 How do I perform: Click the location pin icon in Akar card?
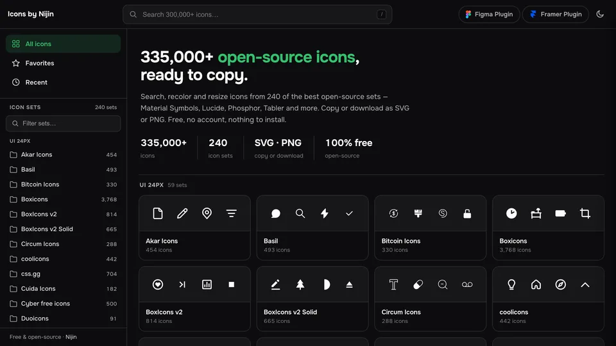pyautogui.click(x=207, y=213)
